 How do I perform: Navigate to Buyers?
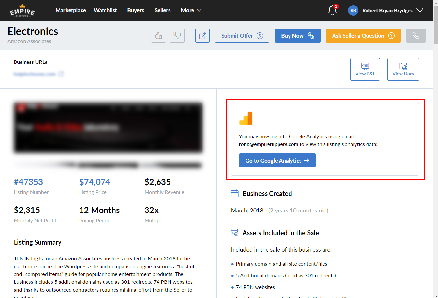point(136,10)
